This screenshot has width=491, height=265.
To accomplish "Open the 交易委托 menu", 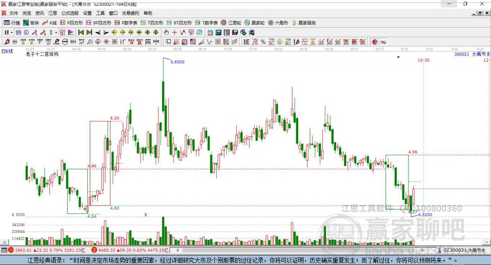I will pyautogui.click(x=130, y=13).
